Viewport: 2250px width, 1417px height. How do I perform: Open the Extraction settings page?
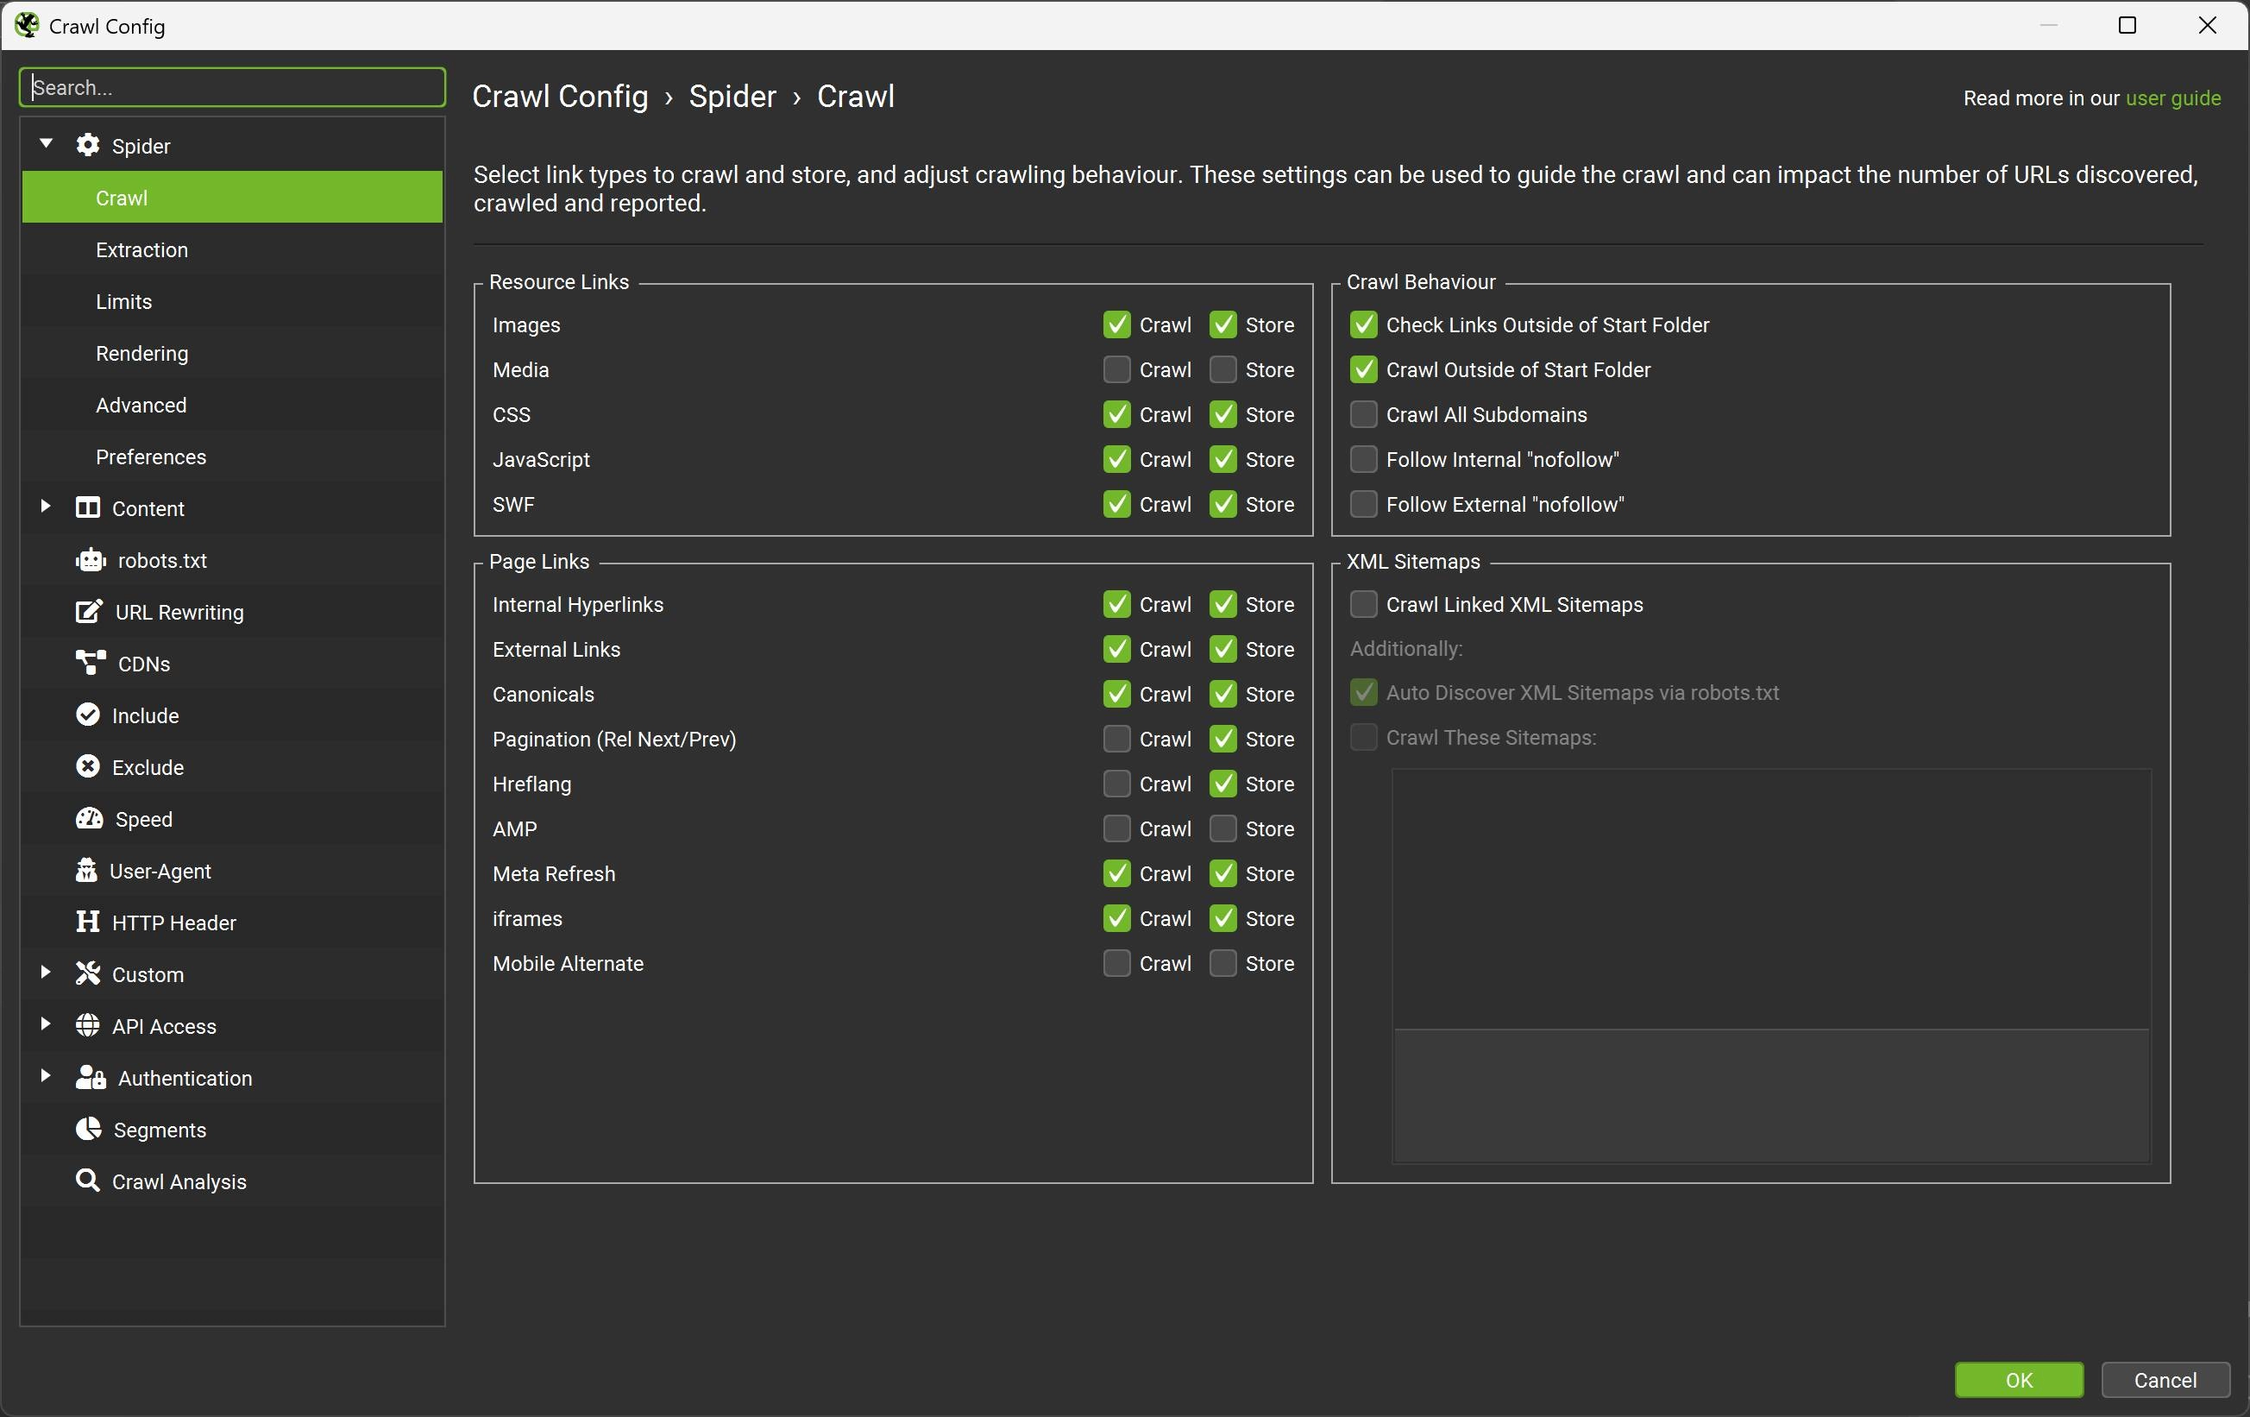pyautogui.click(x=141, y=249)
